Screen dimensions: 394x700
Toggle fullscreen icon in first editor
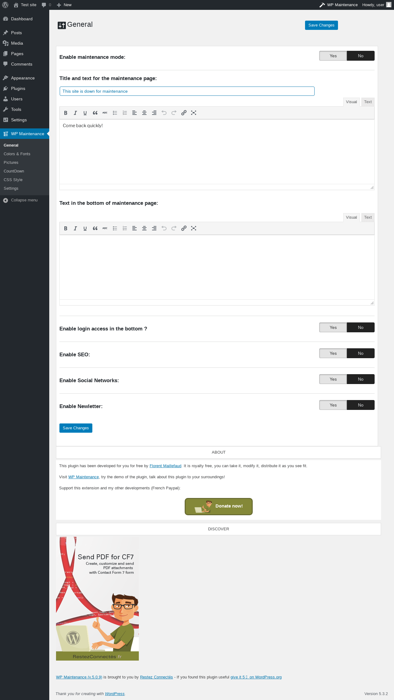[194, 113]
